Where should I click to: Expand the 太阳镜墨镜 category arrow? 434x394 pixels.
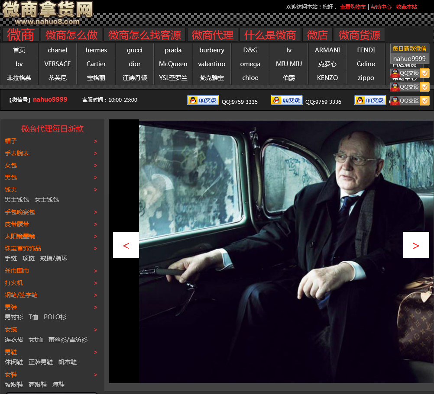[95, 237]
